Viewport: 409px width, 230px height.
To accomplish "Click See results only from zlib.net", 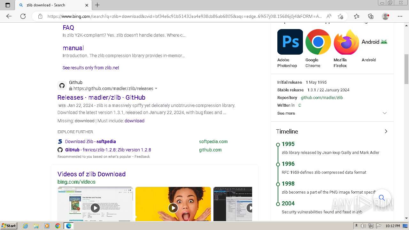I will pos(91,68).
